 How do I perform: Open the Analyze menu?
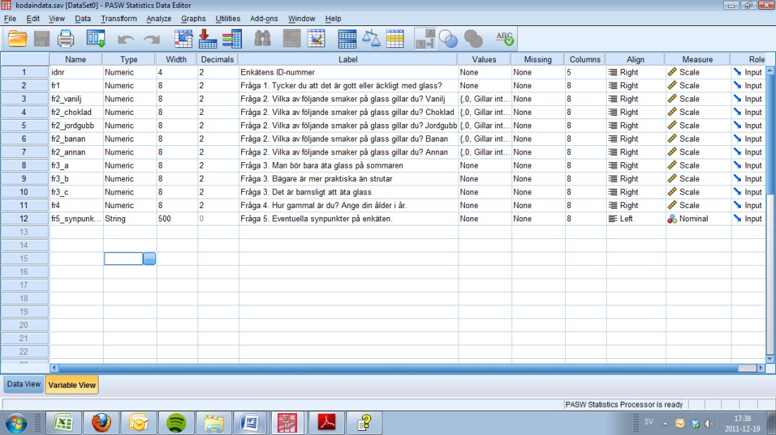pyautogui.click(x=159, y=18)
